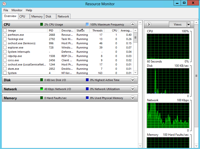
Task: Switch to the Disk tab
Action: [x=50, y=16]
